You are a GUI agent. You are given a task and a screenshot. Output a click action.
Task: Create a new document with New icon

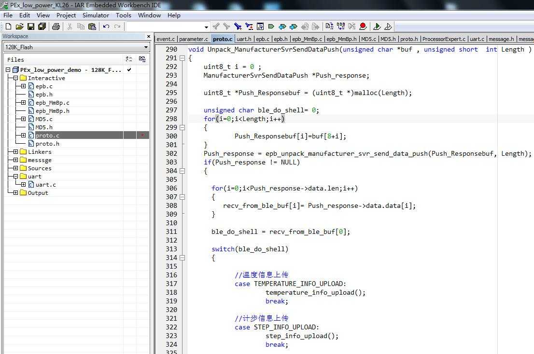(9, 26)
